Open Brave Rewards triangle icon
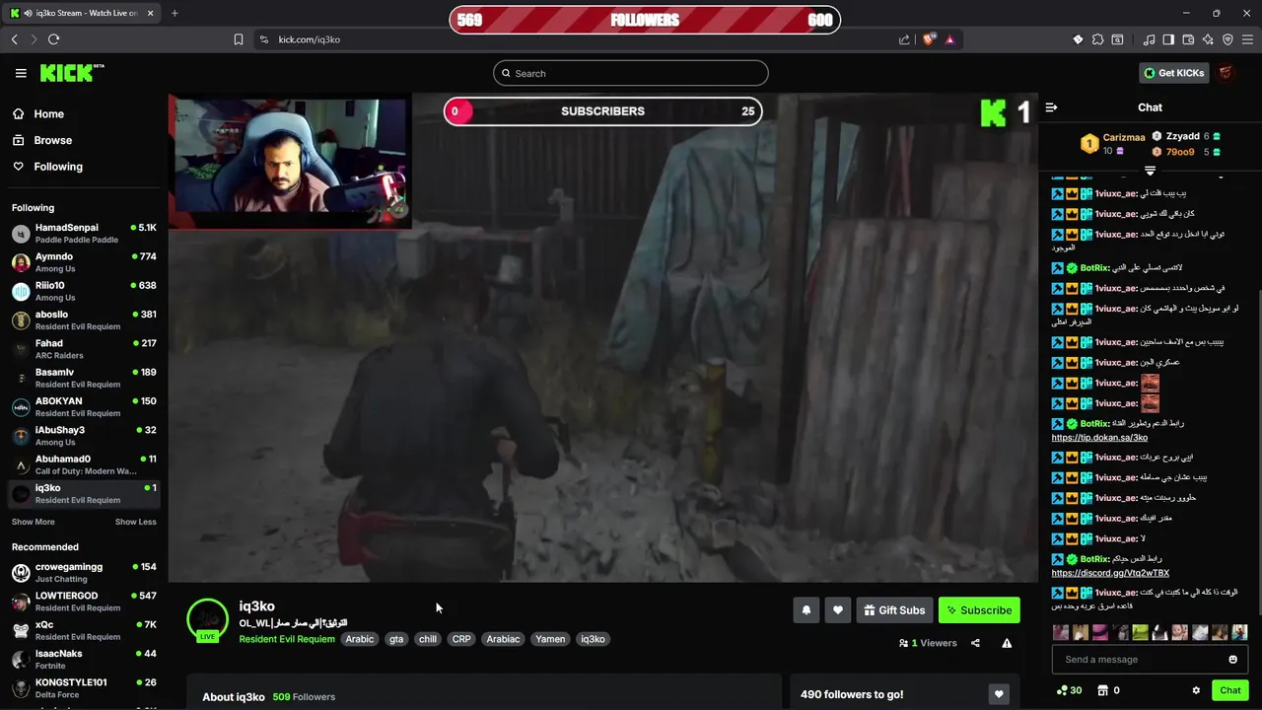Viewport: 1262px width, 710px height. click(x=949, y=39)
